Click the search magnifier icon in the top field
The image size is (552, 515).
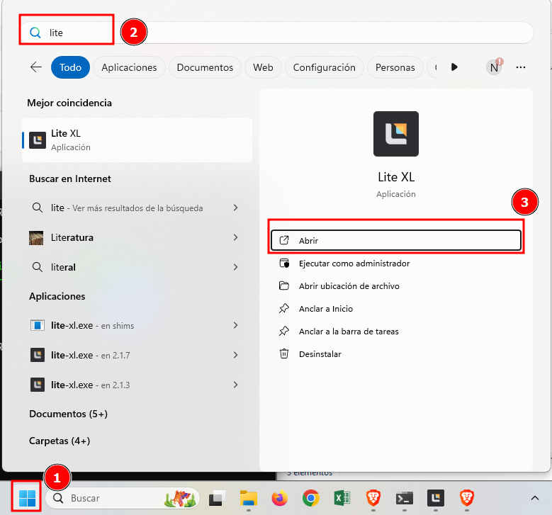click(x=35, y=33)
